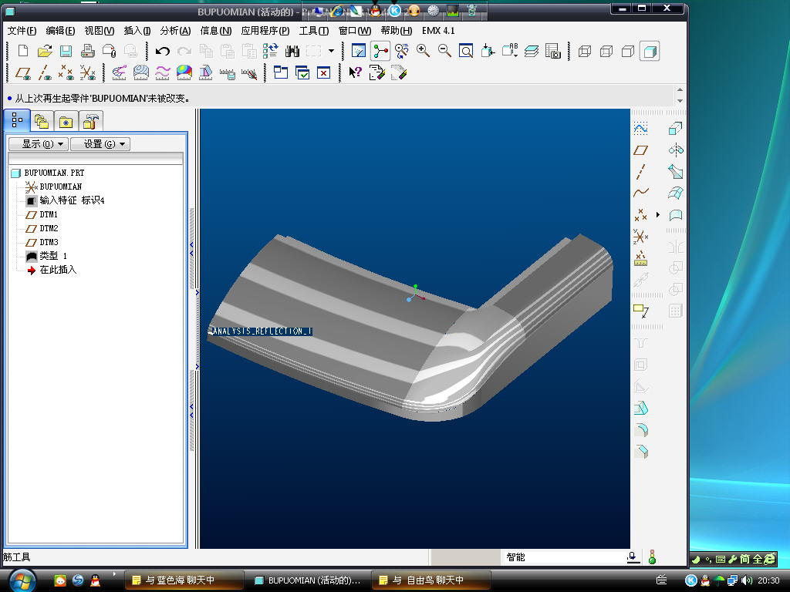The width and height of the screenshot is (790, 592).
Task: Create a datum plane from right toolbar
Action: click(x=641, y=150)
